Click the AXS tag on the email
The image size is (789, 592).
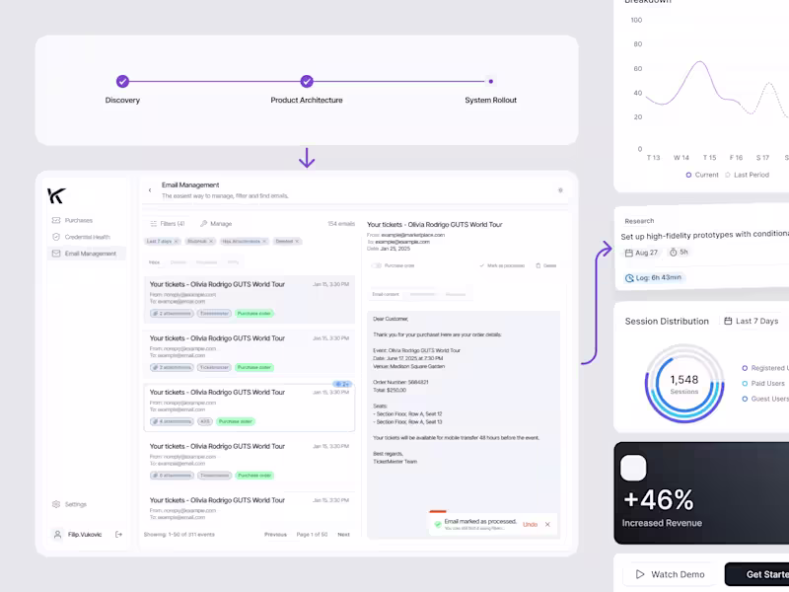(205, 421)
